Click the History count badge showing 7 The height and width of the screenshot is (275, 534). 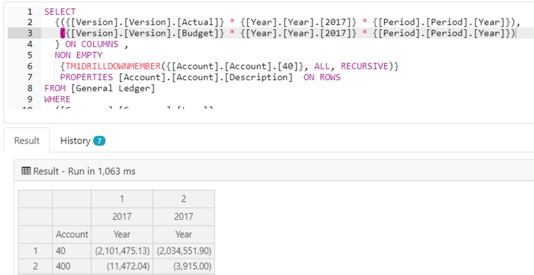click(99, 141)
